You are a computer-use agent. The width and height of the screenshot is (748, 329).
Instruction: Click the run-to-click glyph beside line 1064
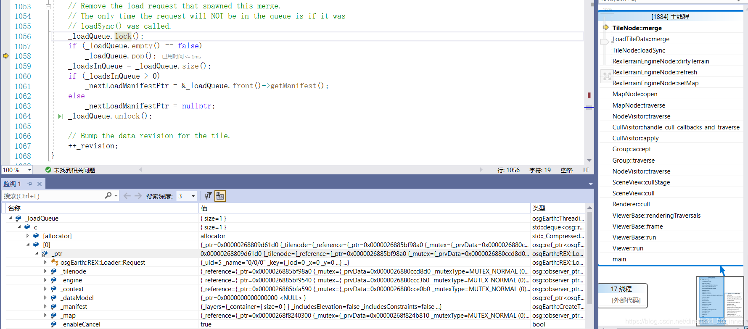point(61,116)
